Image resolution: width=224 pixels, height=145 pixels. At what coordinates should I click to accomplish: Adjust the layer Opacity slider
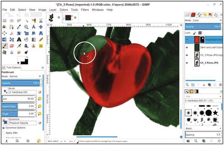(203, 27)
